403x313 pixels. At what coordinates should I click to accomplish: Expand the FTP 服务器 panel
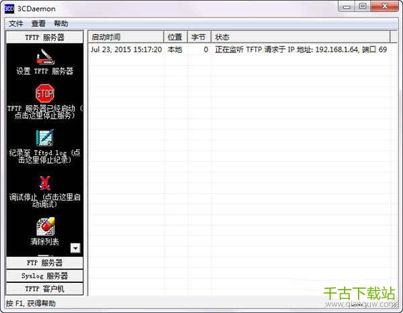(45, 263)
